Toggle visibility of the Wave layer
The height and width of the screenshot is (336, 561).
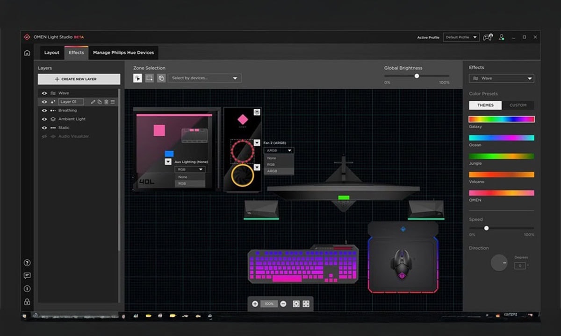click(44, 93)
